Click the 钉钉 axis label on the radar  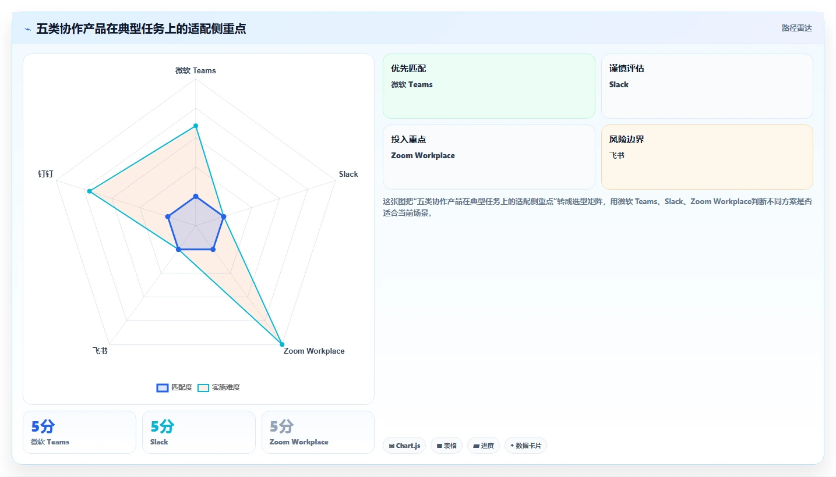tap(45, 174)
